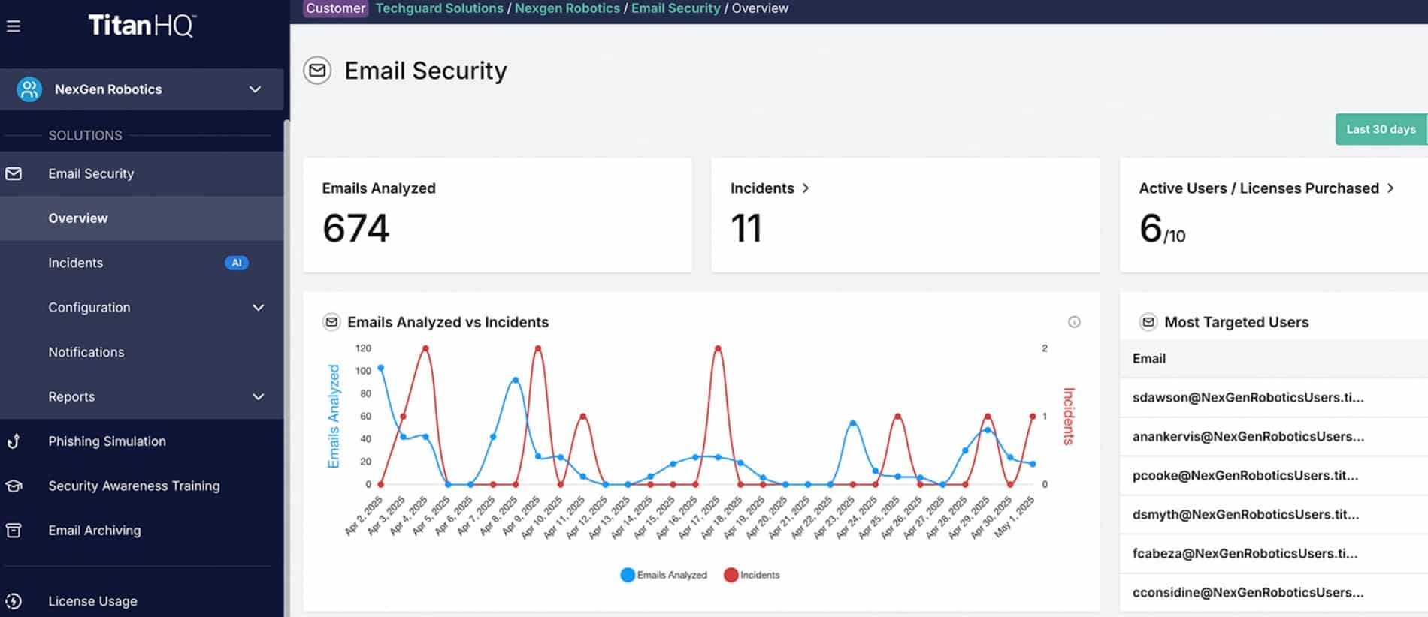The height and width of the screenshot is (617, 1428).
Task: Open Active Users / Licenses Purchased arrow
Action: (x=1390, y=188)
